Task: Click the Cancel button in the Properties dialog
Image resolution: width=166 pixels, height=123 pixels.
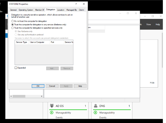Action: tap(52, 86)
